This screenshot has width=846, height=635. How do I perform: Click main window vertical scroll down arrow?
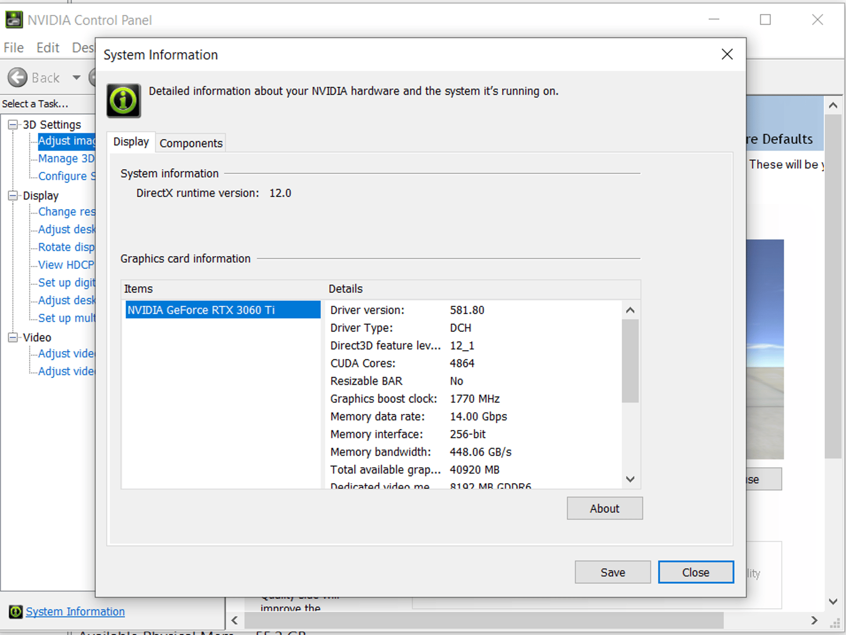coord(833,601)
